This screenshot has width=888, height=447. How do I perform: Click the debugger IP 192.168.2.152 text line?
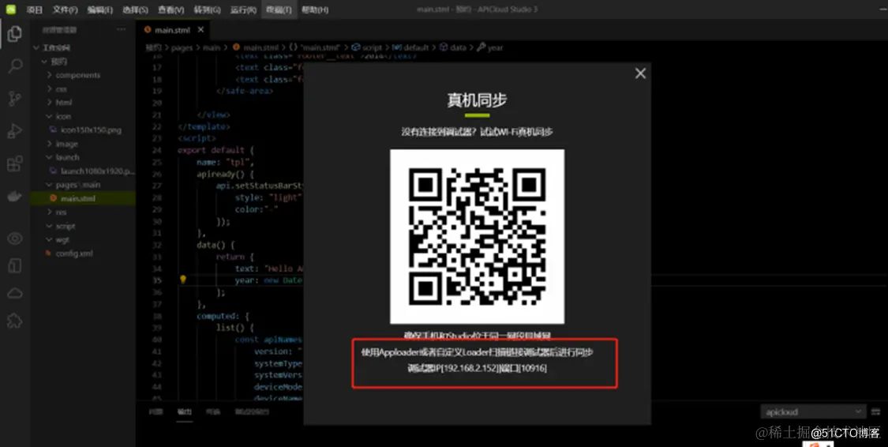(x=477, y=368)
